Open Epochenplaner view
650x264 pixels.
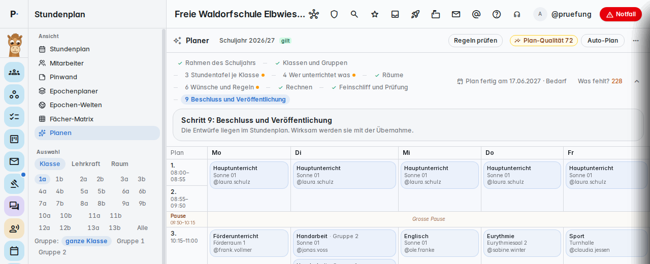point(97,91)
